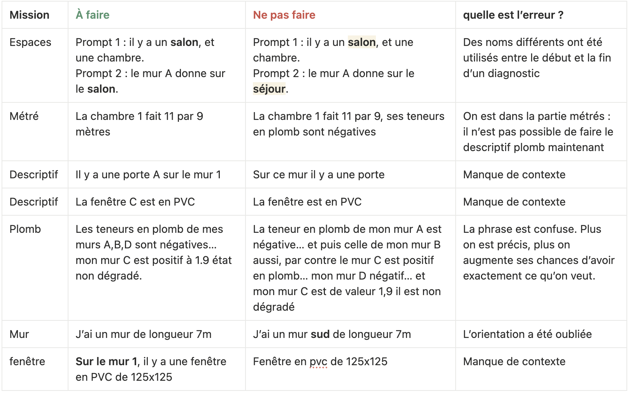Click "L'orientation a été oubliée" cell
The image size is (628, 394).
tap(527, 334)
